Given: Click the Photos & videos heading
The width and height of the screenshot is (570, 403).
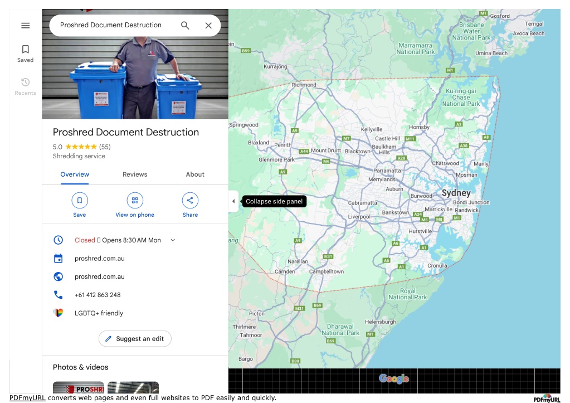Looking at the screenshot, I should click(x=81, y=367).
